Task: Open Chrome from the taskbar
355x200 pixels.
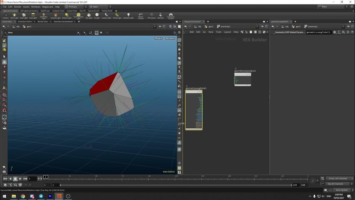Action: 23,196
